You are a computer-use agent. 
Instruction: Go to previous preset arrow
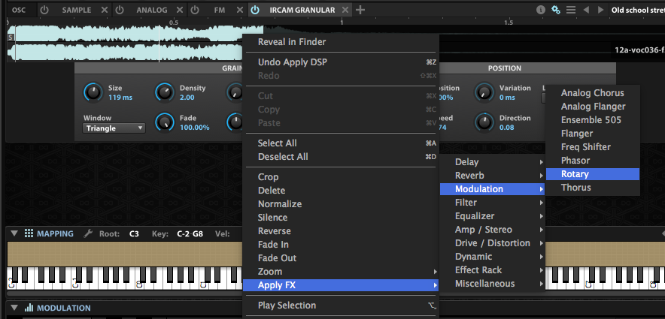pyautogui.click(x=586, y=10)
